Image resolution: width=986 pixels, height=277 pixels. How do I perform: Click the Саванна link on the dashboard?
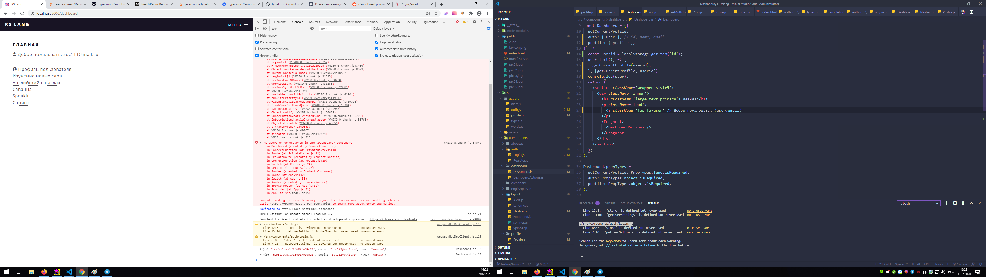22,89
